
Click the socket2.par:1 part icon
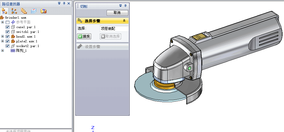[x=13, y=46]
